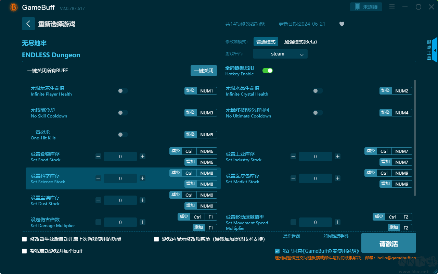Click the Set Damage Multiplier value field
This screenshot has height=274, width=438.
[120, 222]
